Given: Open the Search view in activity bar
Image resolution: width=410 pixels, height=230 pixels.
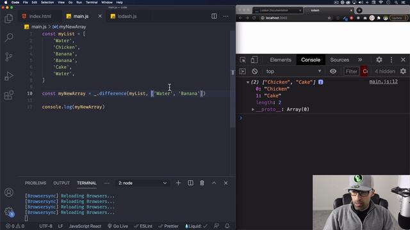Looking at the screenshot, I should click(8, 38).
